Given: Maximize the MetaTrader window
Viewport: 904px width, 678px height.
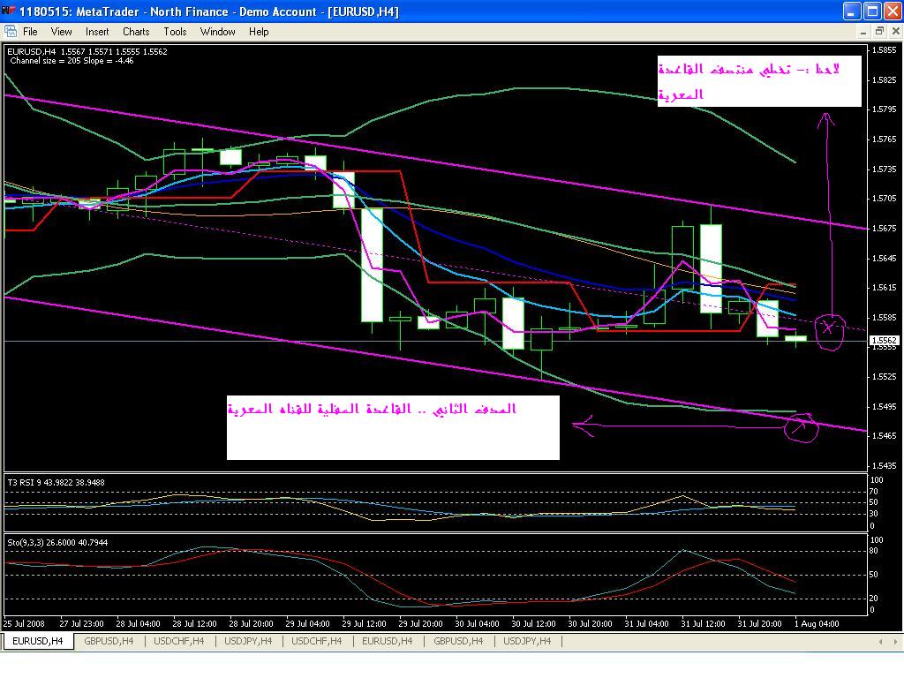Looking at the screenshot, I should 872,11.
